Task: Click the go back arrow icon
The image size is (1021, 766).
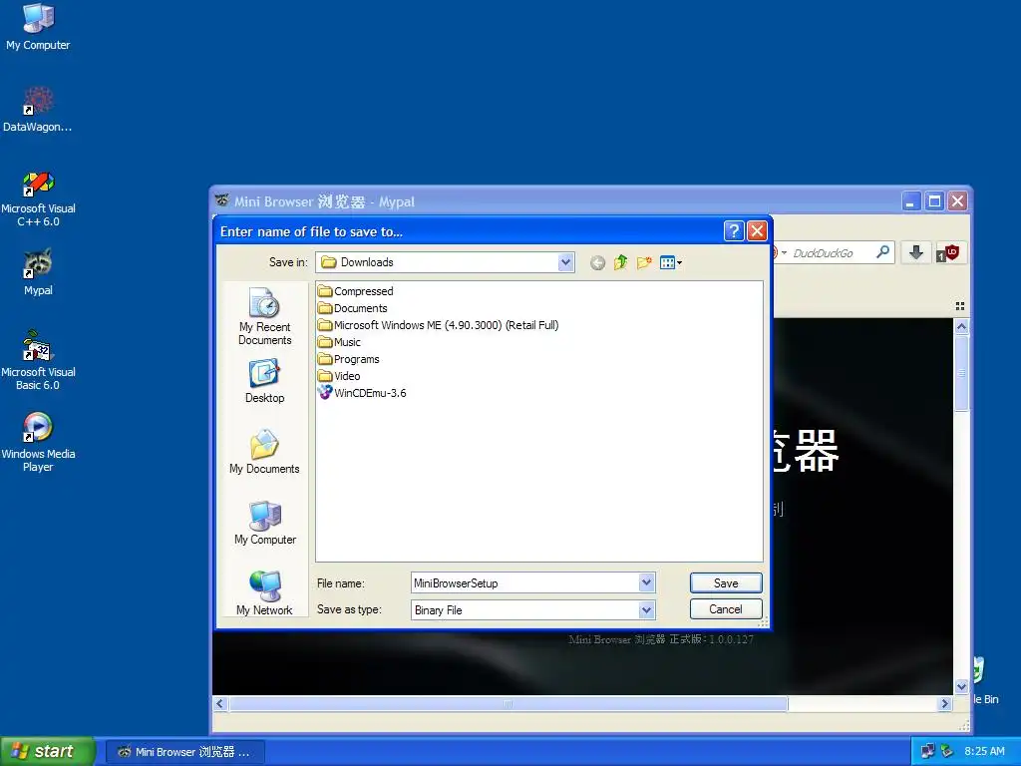Action: [597, 262]
